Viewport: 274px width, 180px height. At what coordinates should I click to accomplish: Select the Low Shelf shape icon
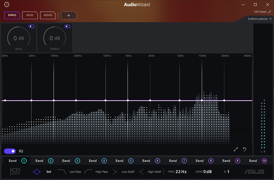(x=115, y=172)
